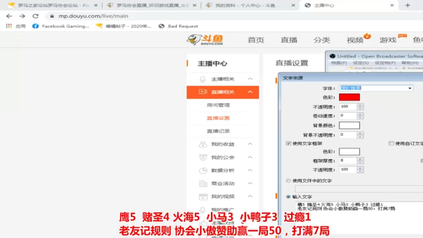This screenshot has height=238, width=423.
Task: Open the OBS 设定(S) menu
Action: coord(361,63)
